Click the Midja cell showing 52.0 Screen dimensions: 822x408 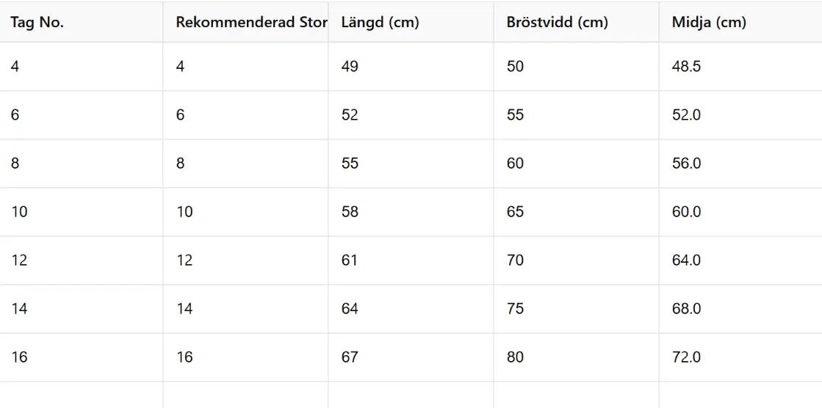[x=686, y=114]
